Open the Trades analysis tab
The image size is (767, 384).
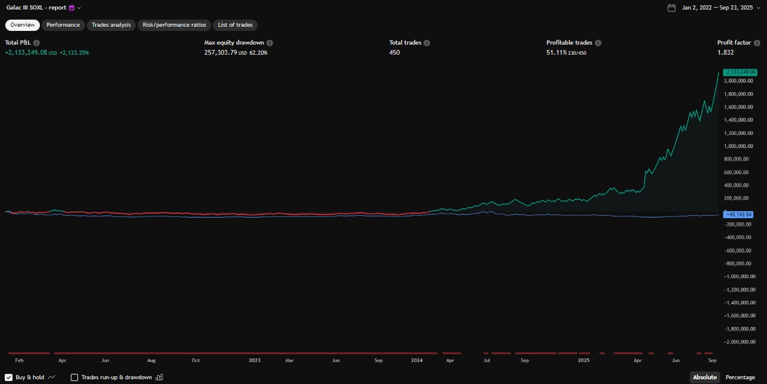(111, 25)
